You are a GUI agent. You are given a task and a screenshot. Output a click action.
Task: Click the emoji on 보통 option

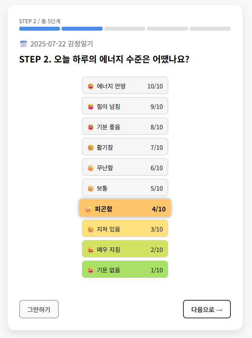[91, 188]
